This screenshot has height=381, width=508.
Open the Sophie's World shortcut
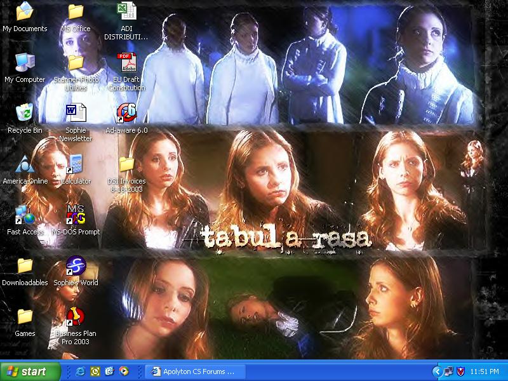click(76, 265)
